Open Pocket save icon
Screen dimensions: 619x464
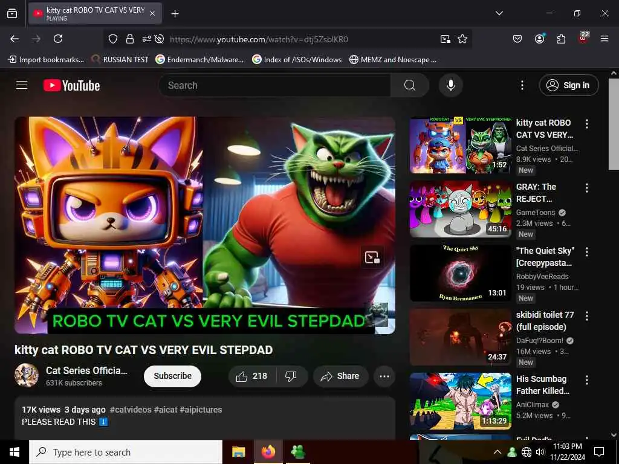[x=517, y=39]
